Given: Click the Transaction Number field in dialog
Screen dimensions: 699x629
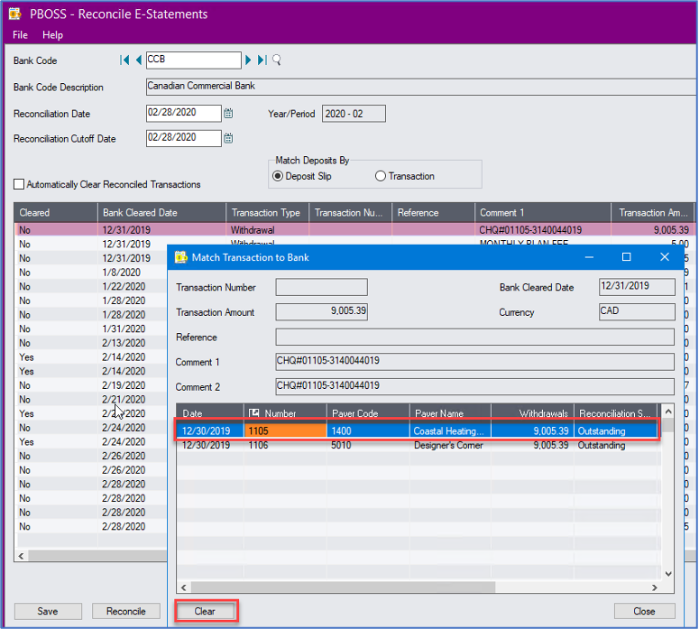Looking at the screenshot, I should coord(321,287).
